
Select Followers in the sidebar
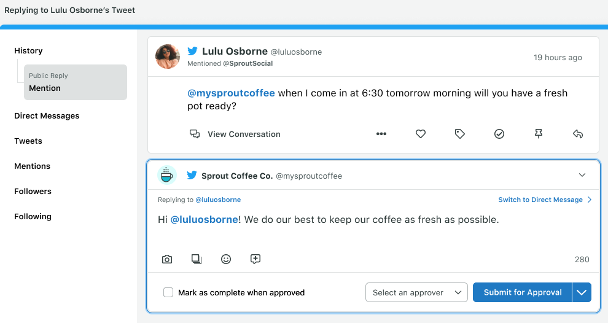[x=33, y=191]
